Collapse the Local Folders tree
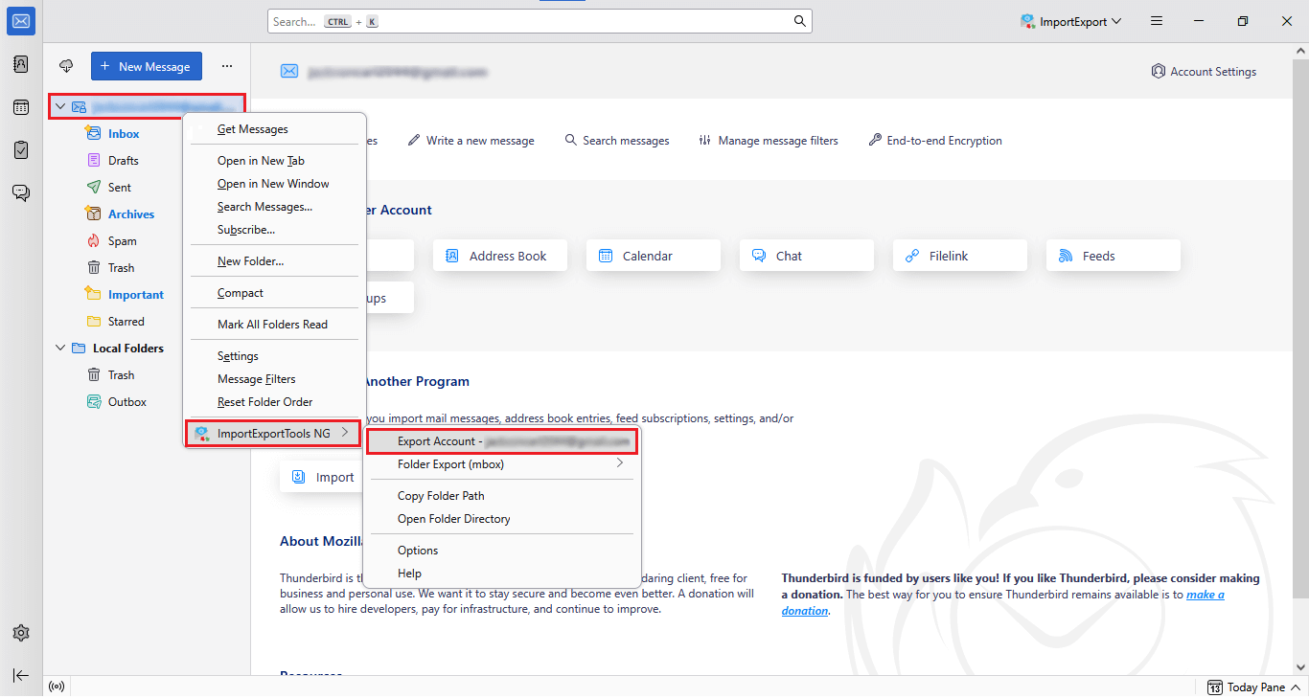This screenshot has width=1309, height=698. coord(60,348)
